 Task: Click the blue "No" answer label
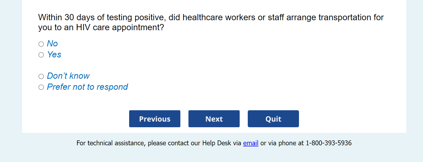click(52, 44)
